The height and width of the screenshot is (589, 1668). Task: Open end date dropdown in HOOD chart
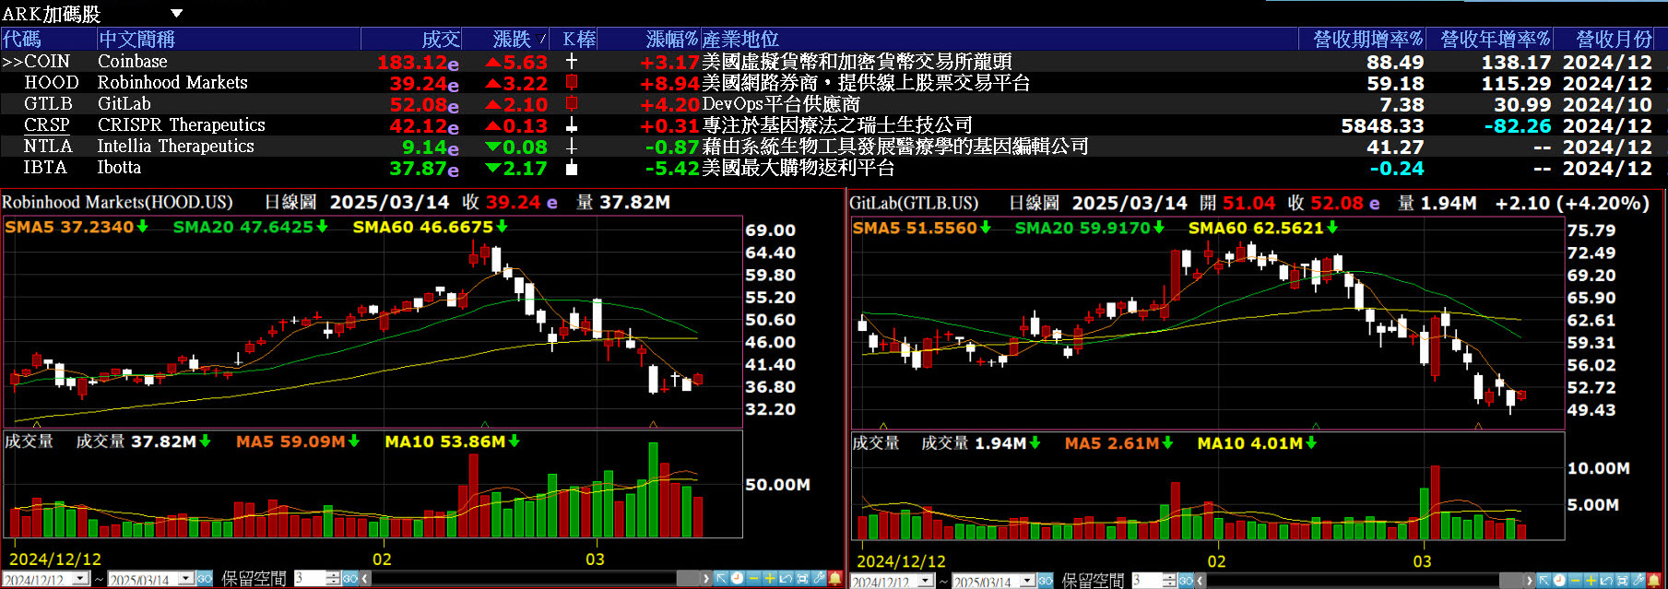pyautogui.click(x=186, y=578)
